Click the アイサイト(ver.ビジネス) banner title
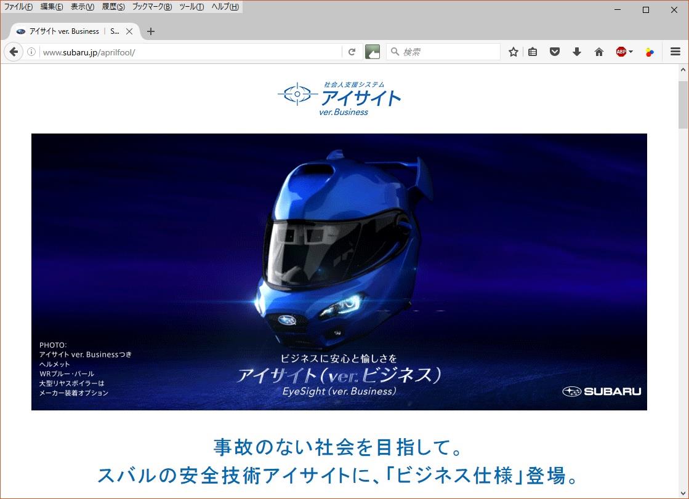The image size is (689, 499). [339, 375]
